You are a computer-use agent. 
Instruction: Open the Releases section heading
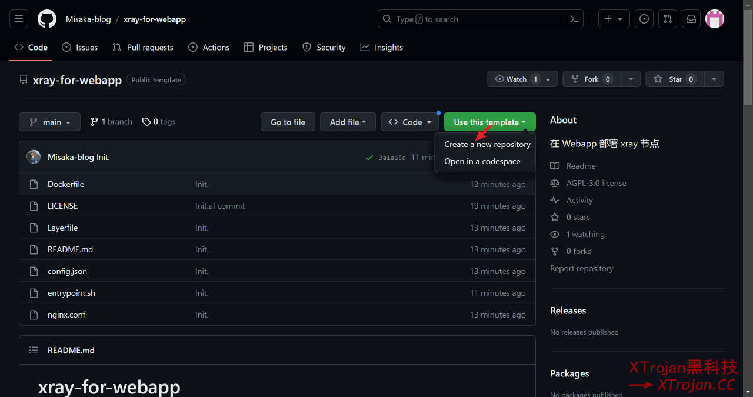[x=568, y=311]
